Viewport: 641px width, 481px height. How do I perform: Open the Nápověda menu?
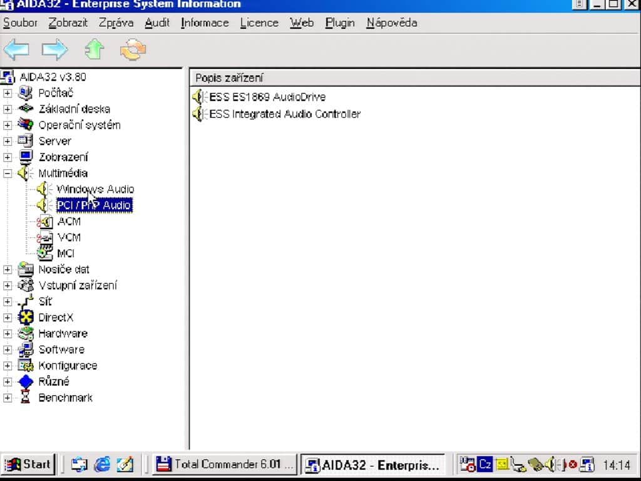(x=392, y=23)
